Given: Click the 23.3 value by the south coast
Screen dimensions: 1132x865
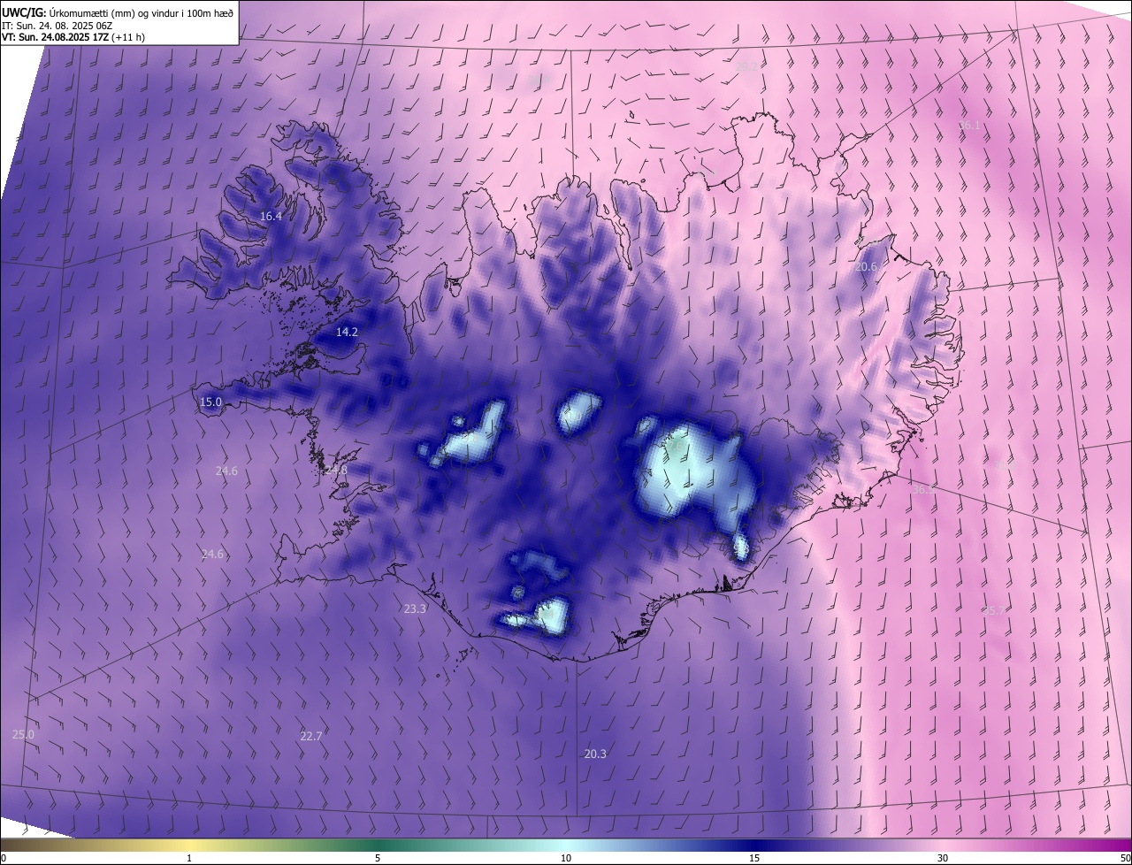Looking at the screenshot, I should (x=415, y=609).
